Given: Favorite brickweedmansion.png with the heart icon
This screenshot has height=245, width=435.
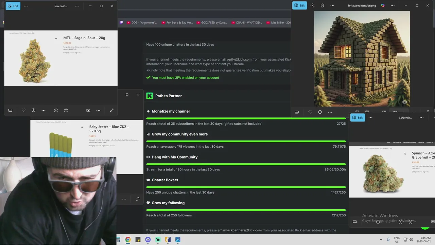Looking at the screenshot, I should 310,112.
